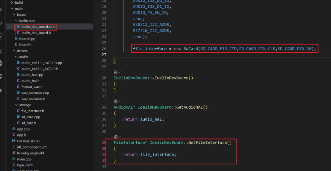Click the exclamation YAML icon of idf_component.yml
The height and width of the screenshot is (171, 331).
coord(14,147)
